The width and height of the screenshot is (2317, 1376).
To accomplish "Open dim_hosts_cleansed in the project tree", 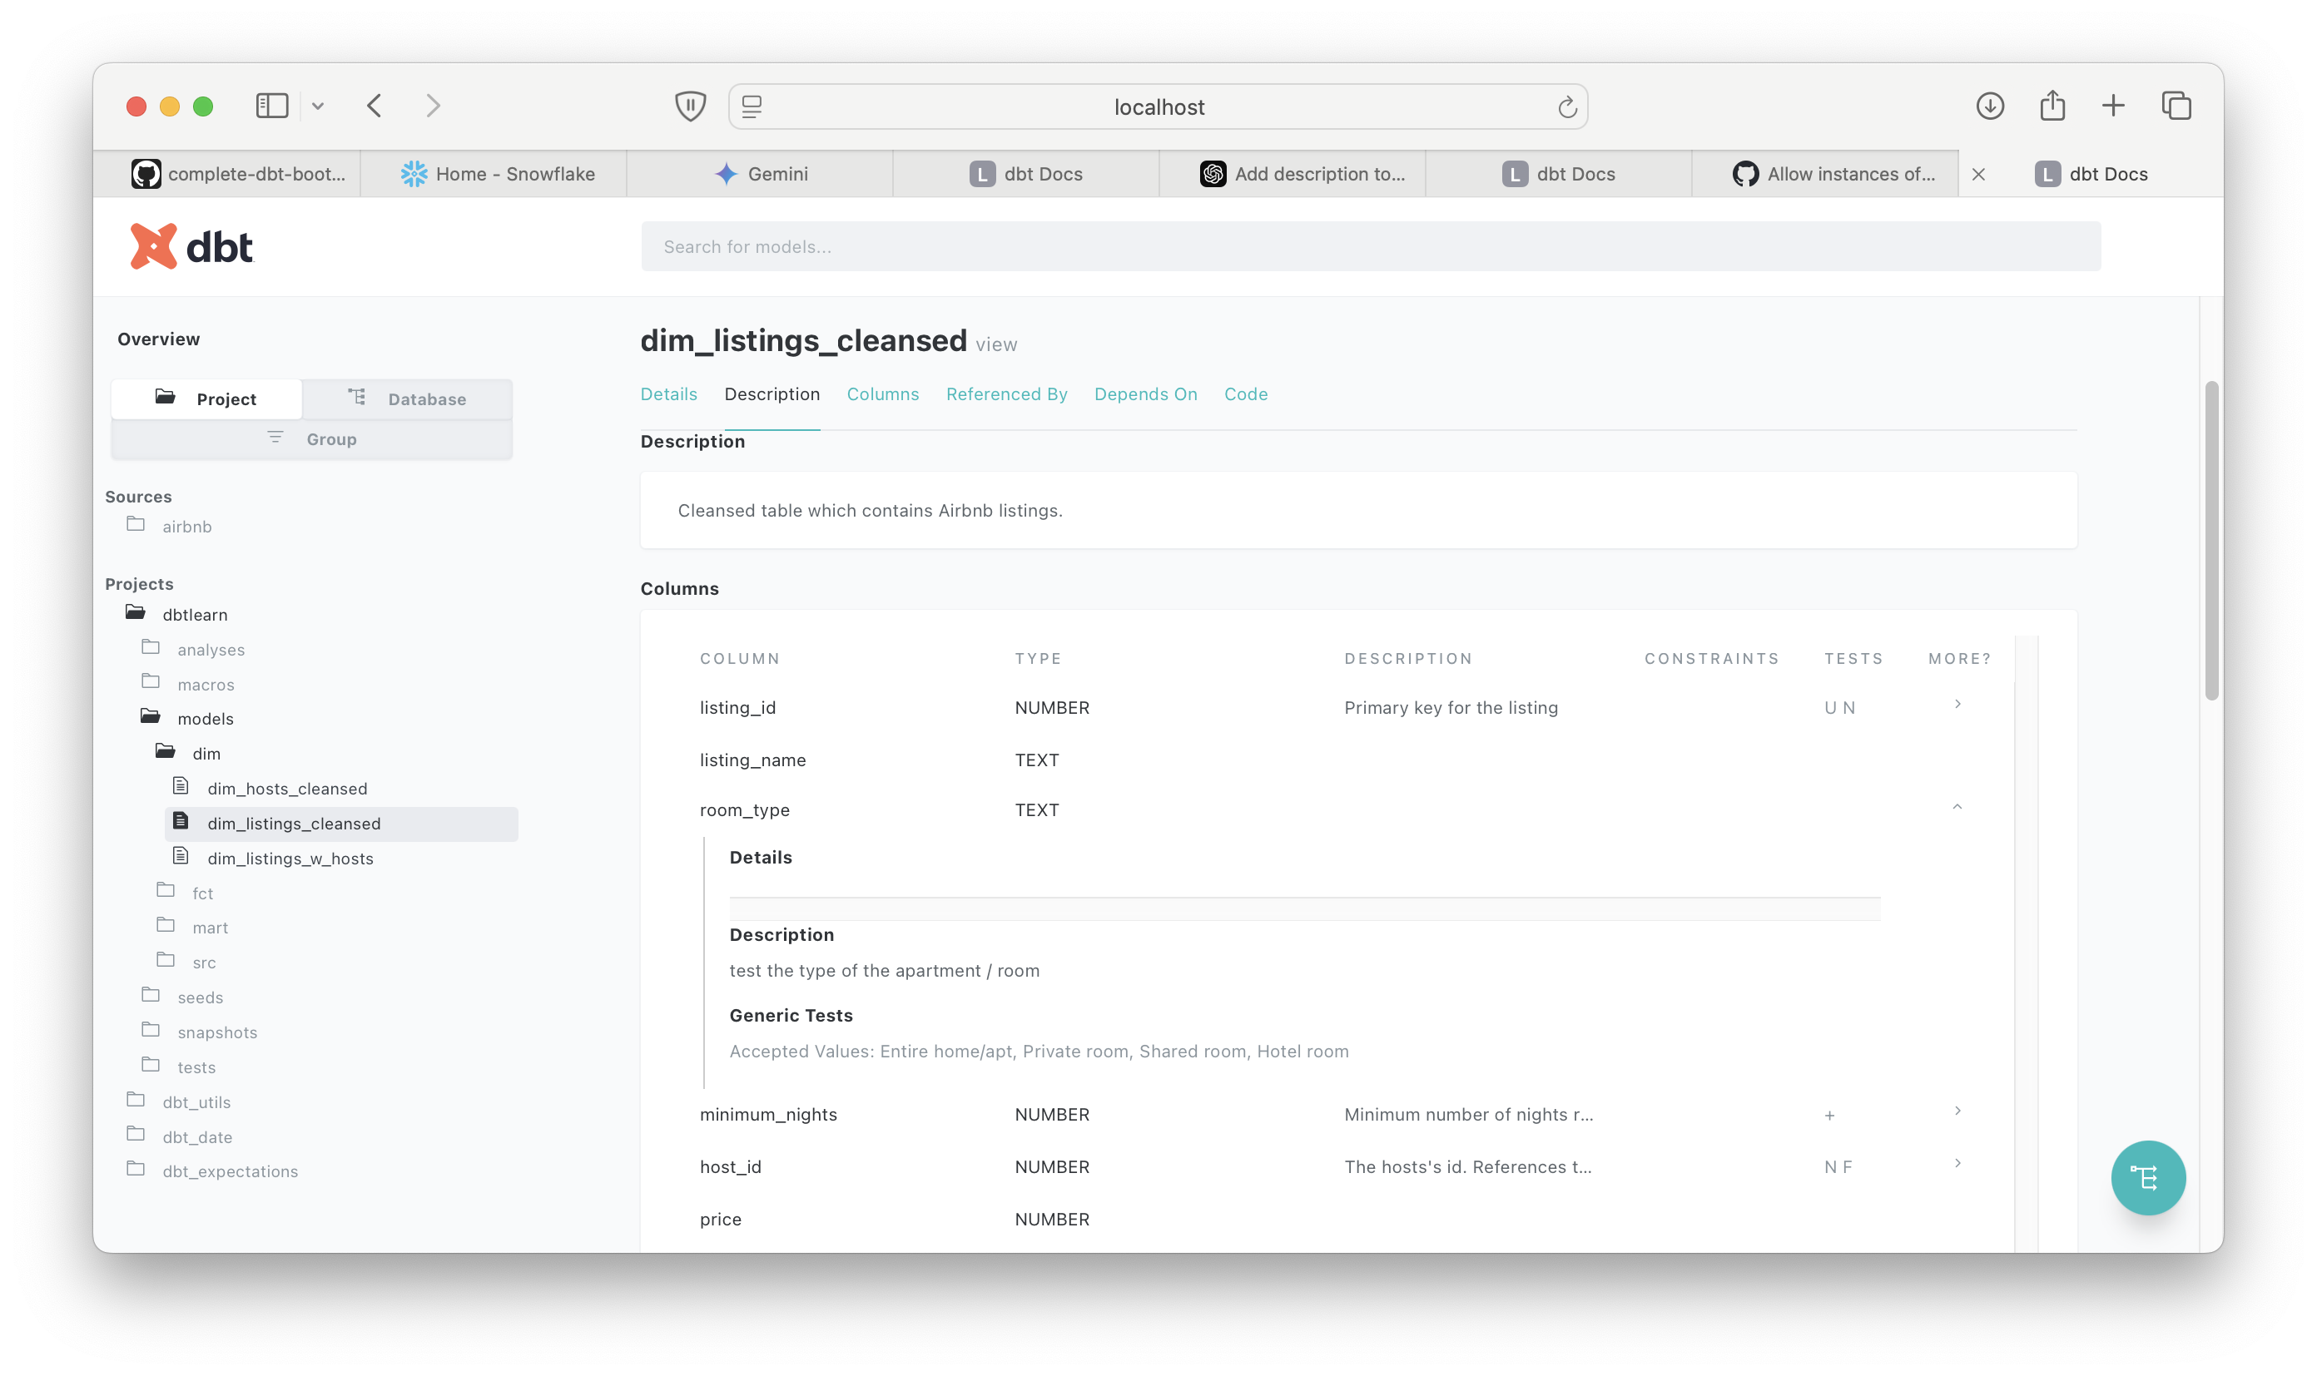I will (286, 788).
